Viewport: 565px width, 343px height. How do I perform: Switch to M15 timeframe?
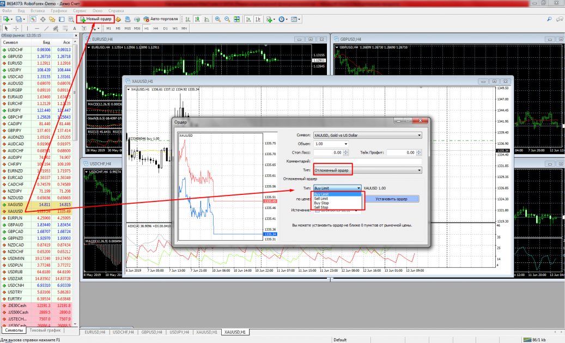(127, 28)
